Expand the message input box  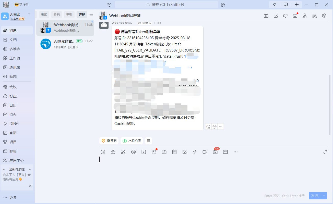pos(325,152)
